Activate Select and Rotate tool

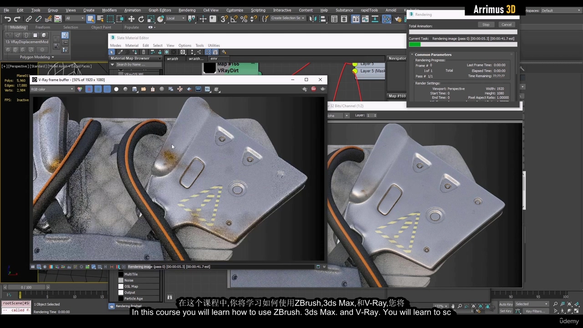pyautogui.click(x=141, y=19)
